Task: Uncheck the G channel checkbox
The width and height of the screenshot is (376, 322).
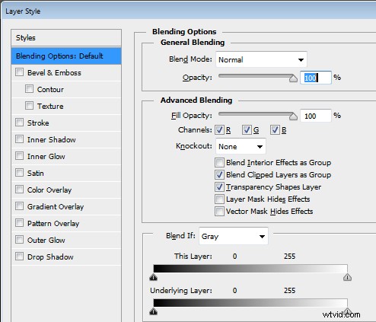Action: (247, 130)
